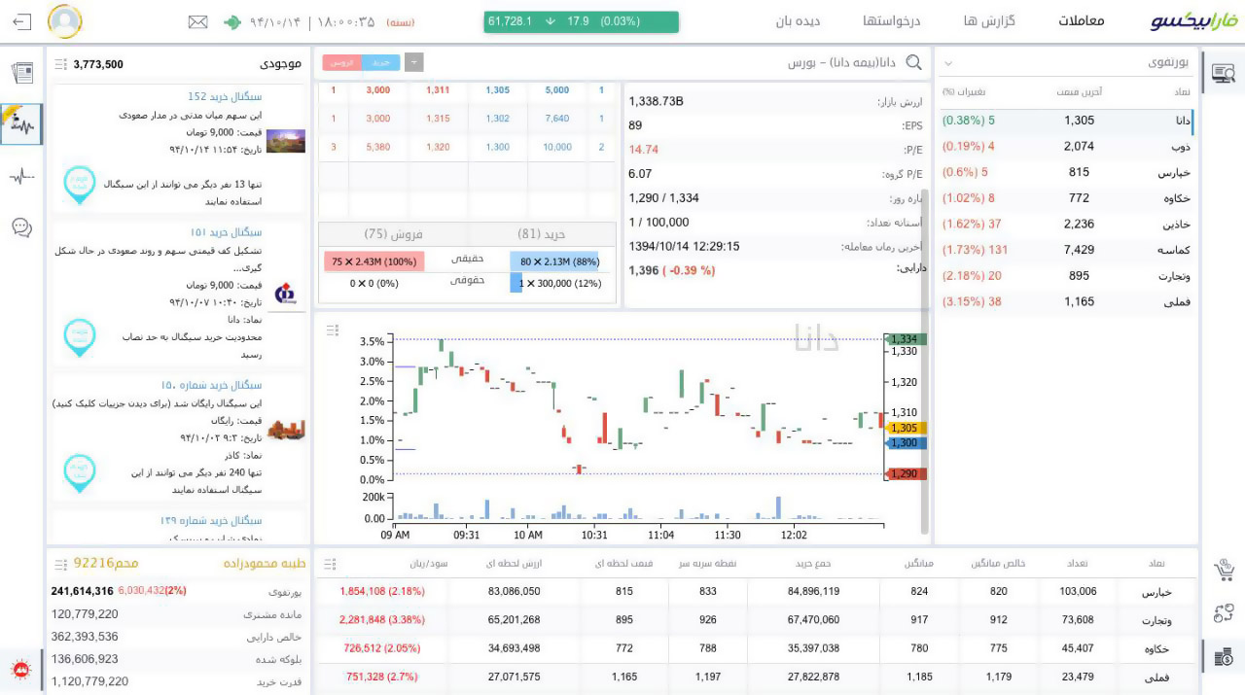Open the chat bubbles sidebar icon
This screenshot has height=695, width=1245.
pyautogui.click(x=21, y=227)
